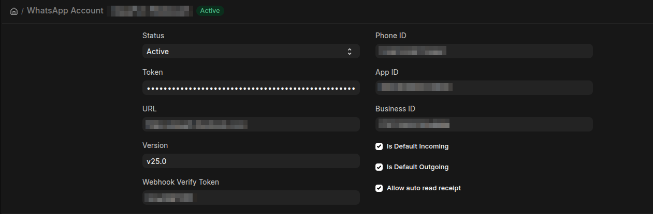Screen dimensions: 653x214
Task: Click the Phone ID label
Action: (391, 36)
